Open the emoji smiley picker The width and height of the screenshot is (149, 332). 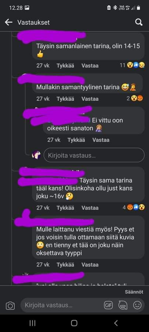[x=137, y=305]
